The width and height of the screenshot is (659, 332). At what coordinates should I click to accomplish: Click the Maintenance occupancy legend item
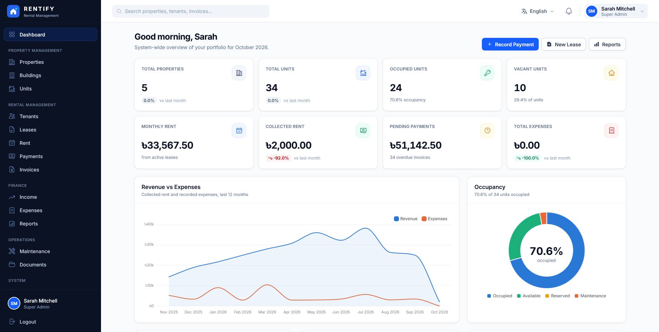[590, 296]
